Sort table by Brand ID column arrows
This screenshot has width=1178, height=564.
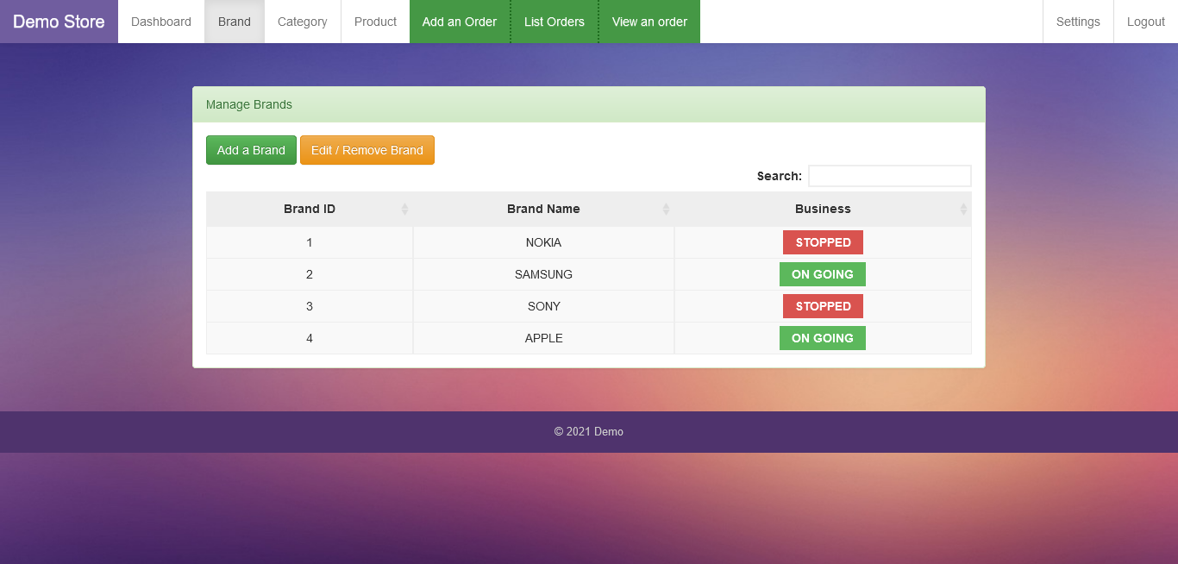click(x=404, y=209)
